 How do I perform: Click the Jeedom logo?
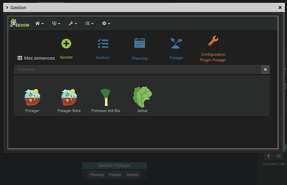pos(20,23)
